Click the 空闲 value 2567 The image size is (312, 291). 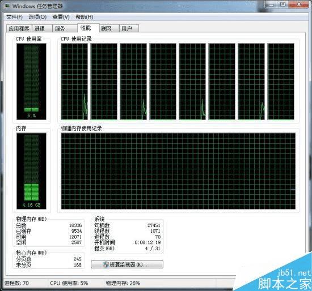point(77,242)
